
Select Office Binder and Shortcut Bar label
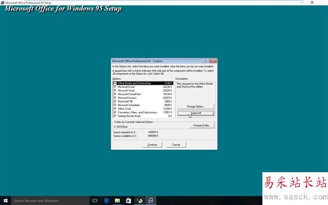coord(134,83)
